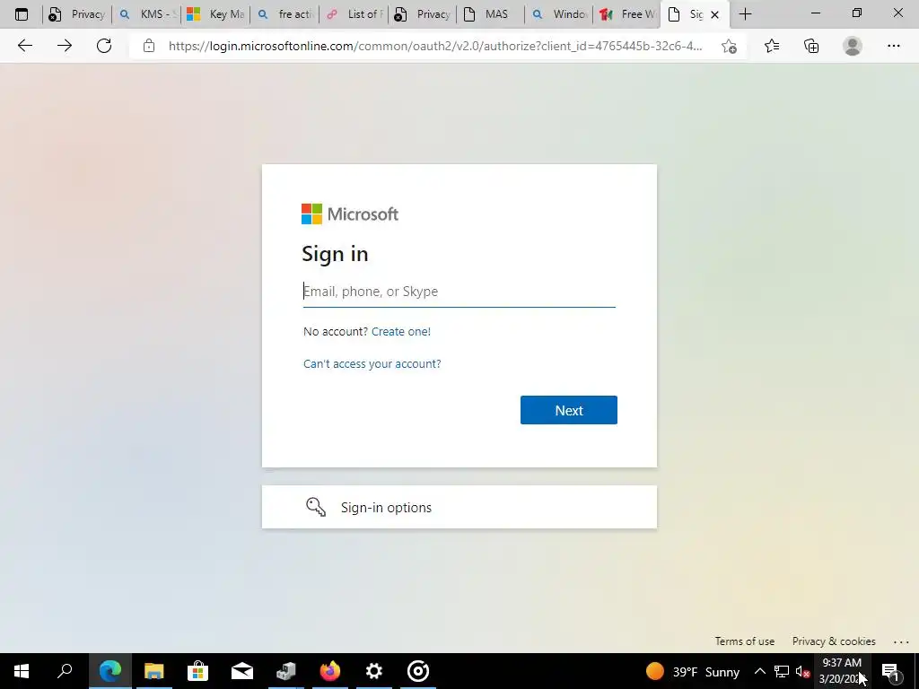Viewport: 919px width, 689px height.
Task: Focus the Email, phone, or Skype field
Action: [x=459, y=292]
